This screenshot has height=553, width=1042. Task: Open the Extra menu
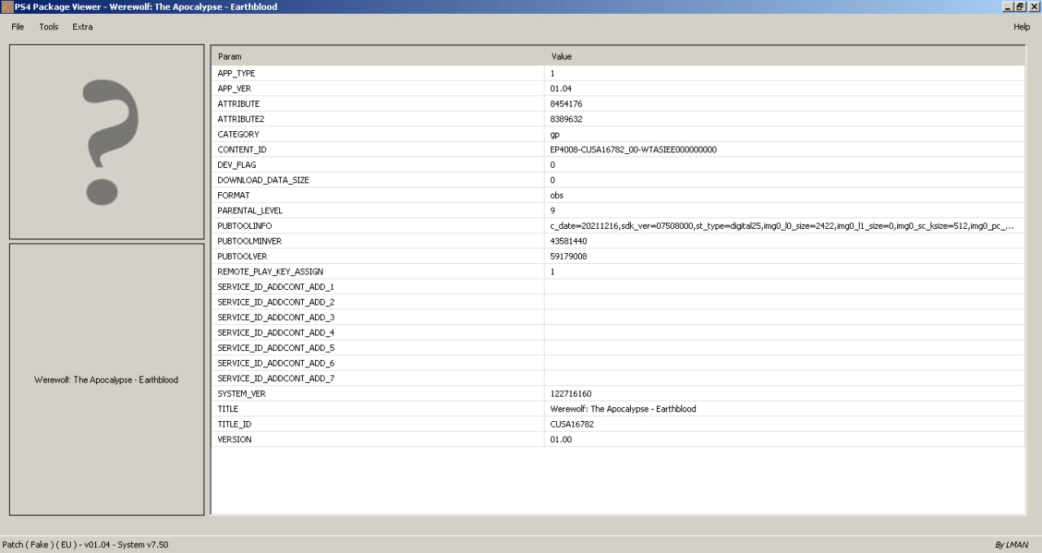tap(82, 27)
